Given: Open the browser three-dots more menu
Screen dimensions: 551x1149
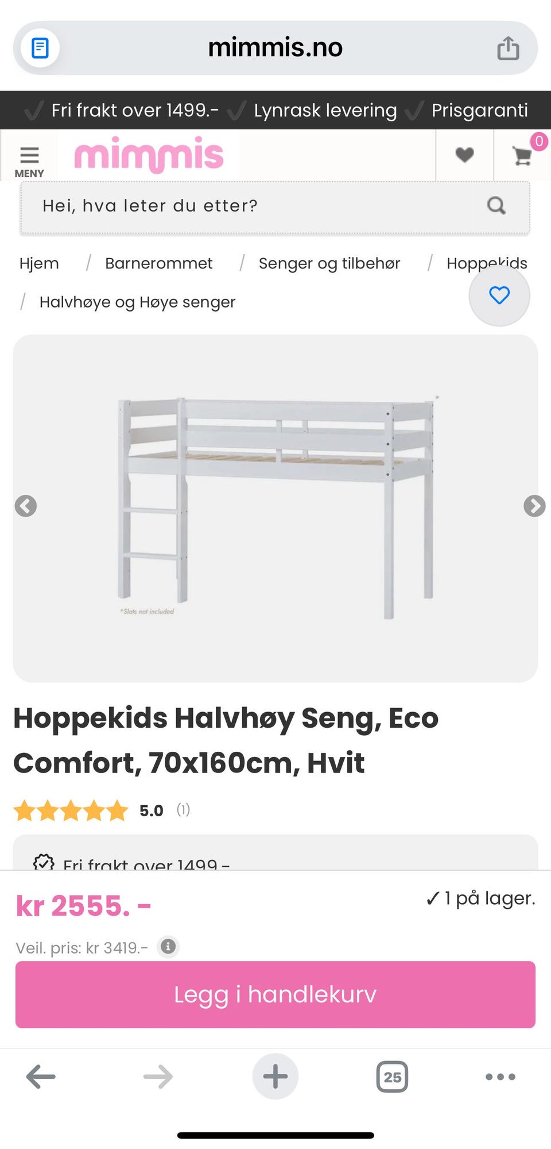Looking at the screenshot, I should click(x=500, y=1077).
